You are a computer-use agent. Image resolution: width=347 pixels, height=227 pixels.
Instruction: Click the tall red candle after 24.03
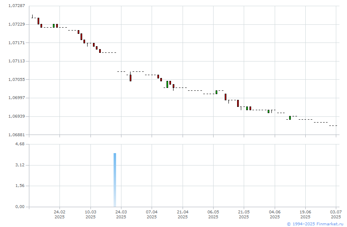131,78
